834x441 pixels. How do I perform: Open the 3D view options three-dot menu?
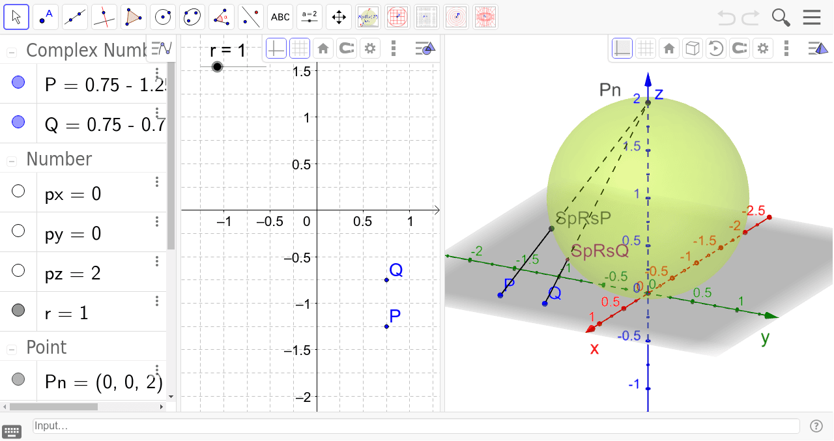pyautogui.click(x=786, y=48)
